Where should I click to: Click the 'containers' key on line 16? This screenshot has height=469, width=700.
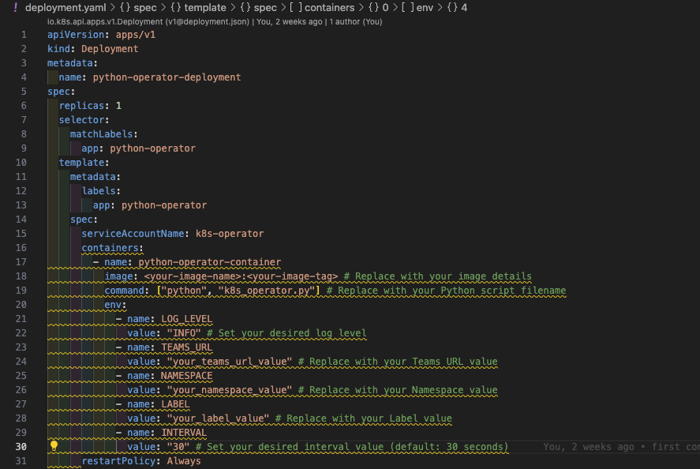pos(110,247)
